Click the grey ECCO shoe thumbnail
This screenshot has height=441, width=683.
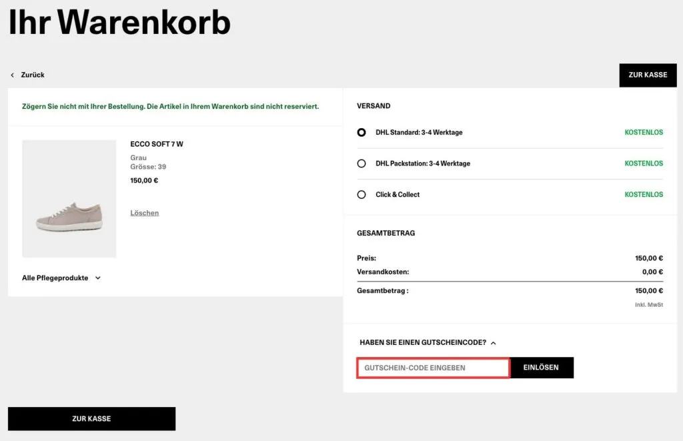tap(69, 198)
